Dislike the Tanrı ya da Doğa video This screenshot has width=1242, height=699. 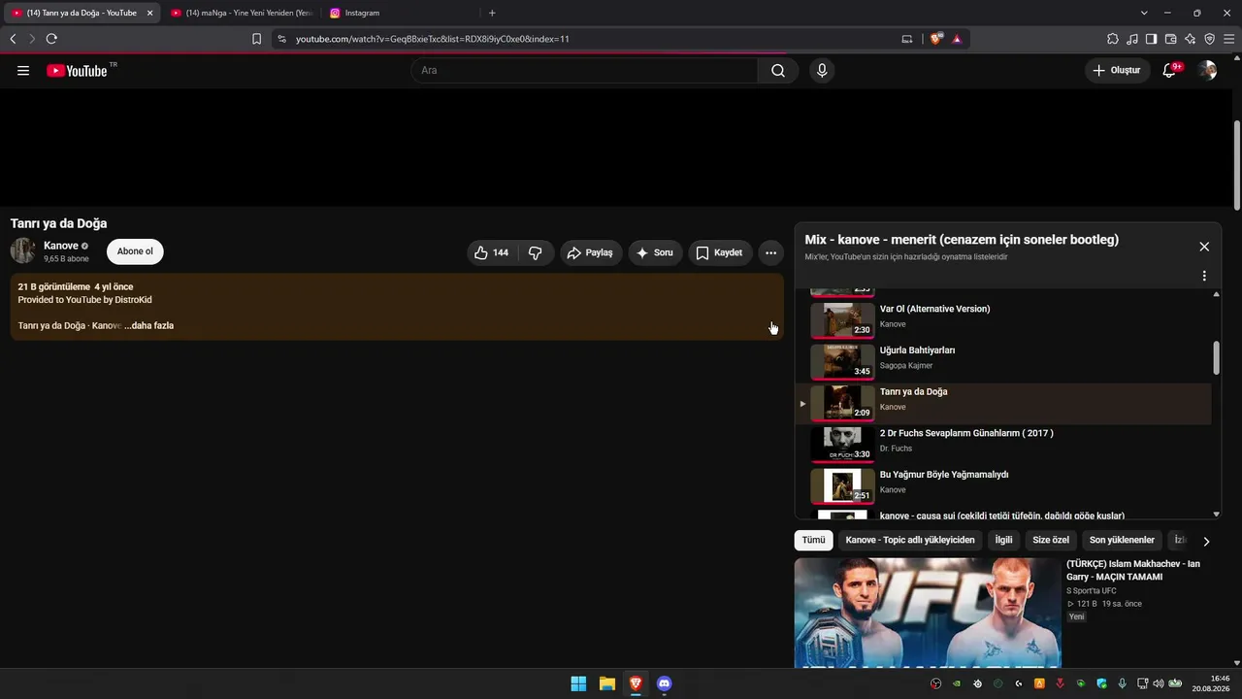536,252
